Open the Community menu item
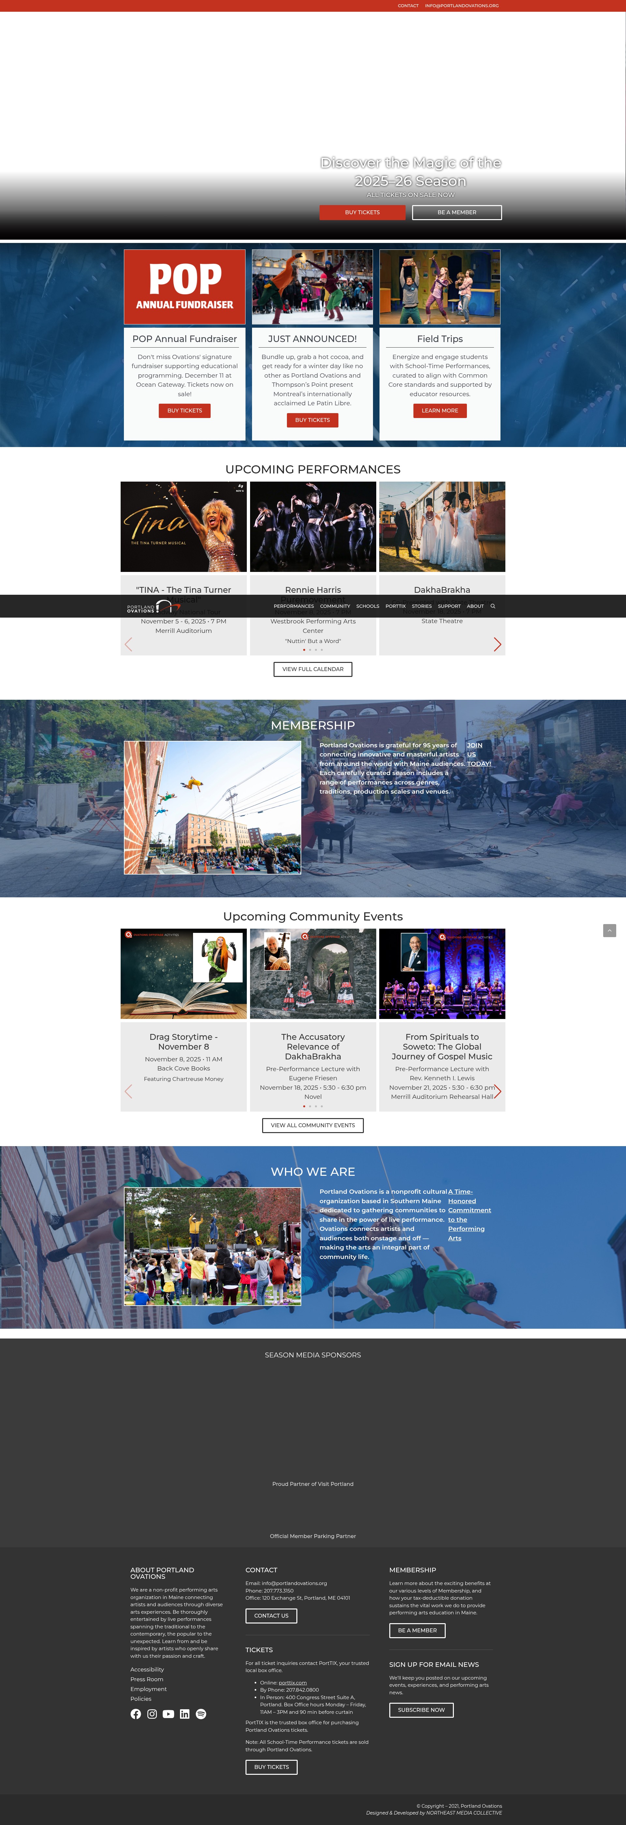 pyautogui.click(x=335, y=606)
